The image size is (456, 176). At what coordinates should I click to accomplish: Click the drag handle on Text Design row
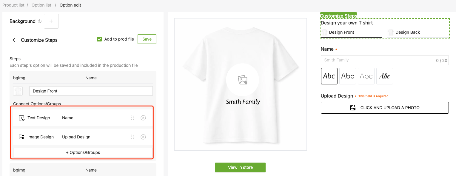pyautogui.click(x=133, y=118)
